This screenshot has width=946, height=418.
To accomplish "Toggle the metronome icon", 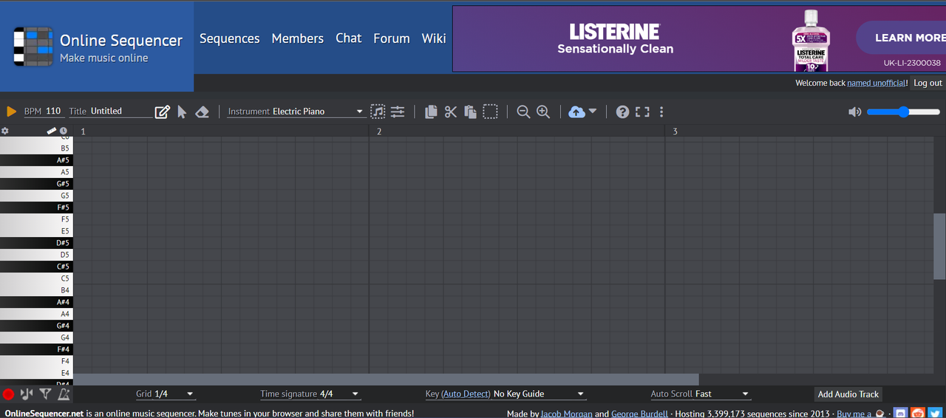I will (64, 394).
